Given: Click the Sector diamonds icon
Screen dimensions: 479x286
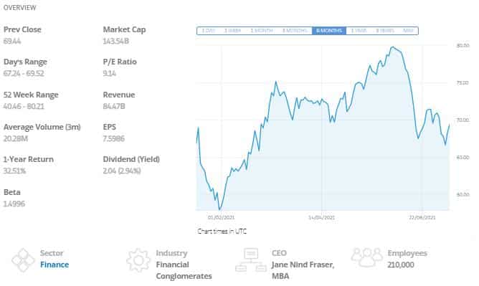Looking at the screenshot, I should pos(23,260).
